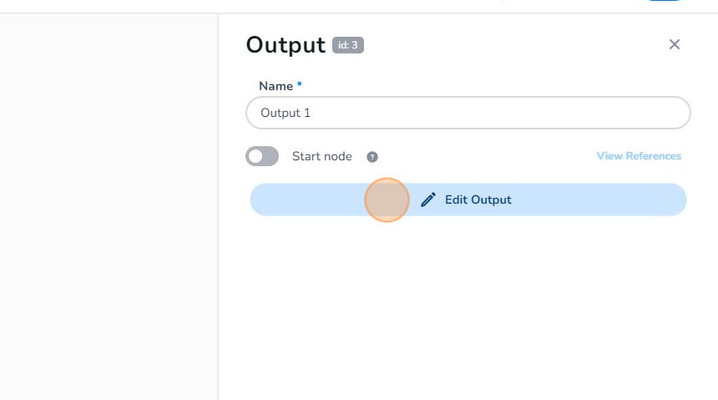Click the Output panel heading
The image size is (718, 400).
pos(286,45)
